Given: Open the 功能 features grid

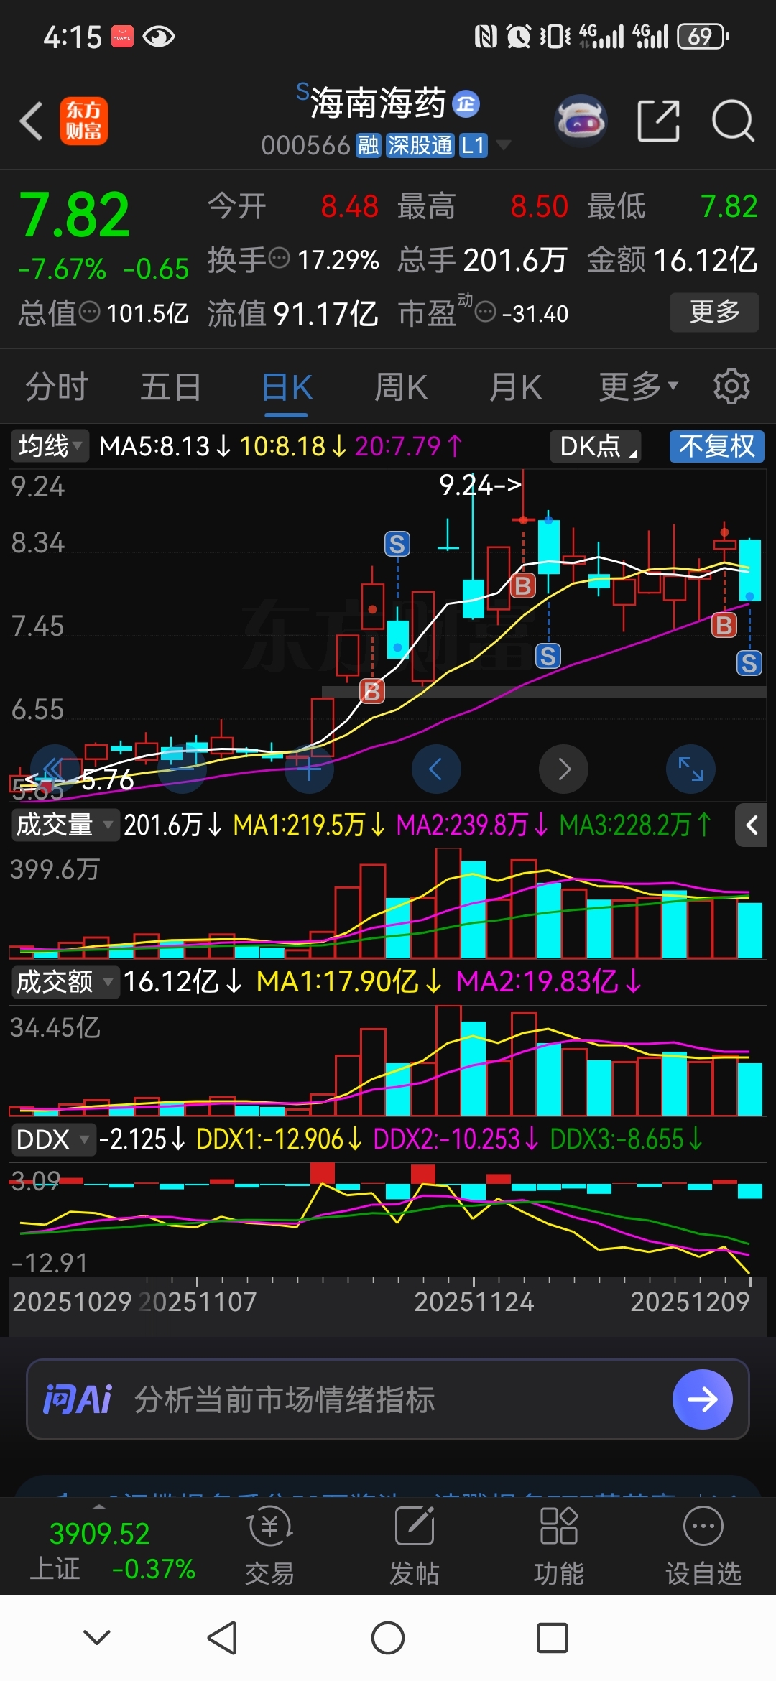Looking at the screenshot, I should [559, 1546].
